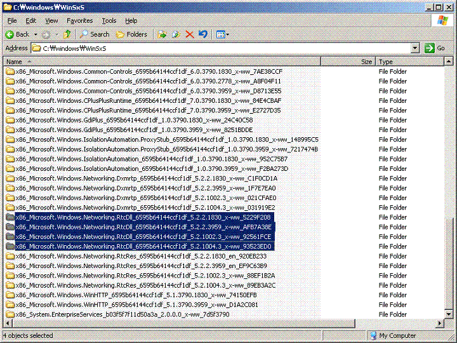Viewport: 457px width, 343px height.
Task: Click the vertical scrollbar down arrow
Action: click(x=449, y=314)
